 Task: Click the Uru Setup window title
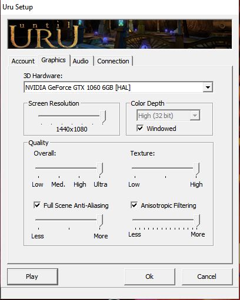[x=18, y=7]
